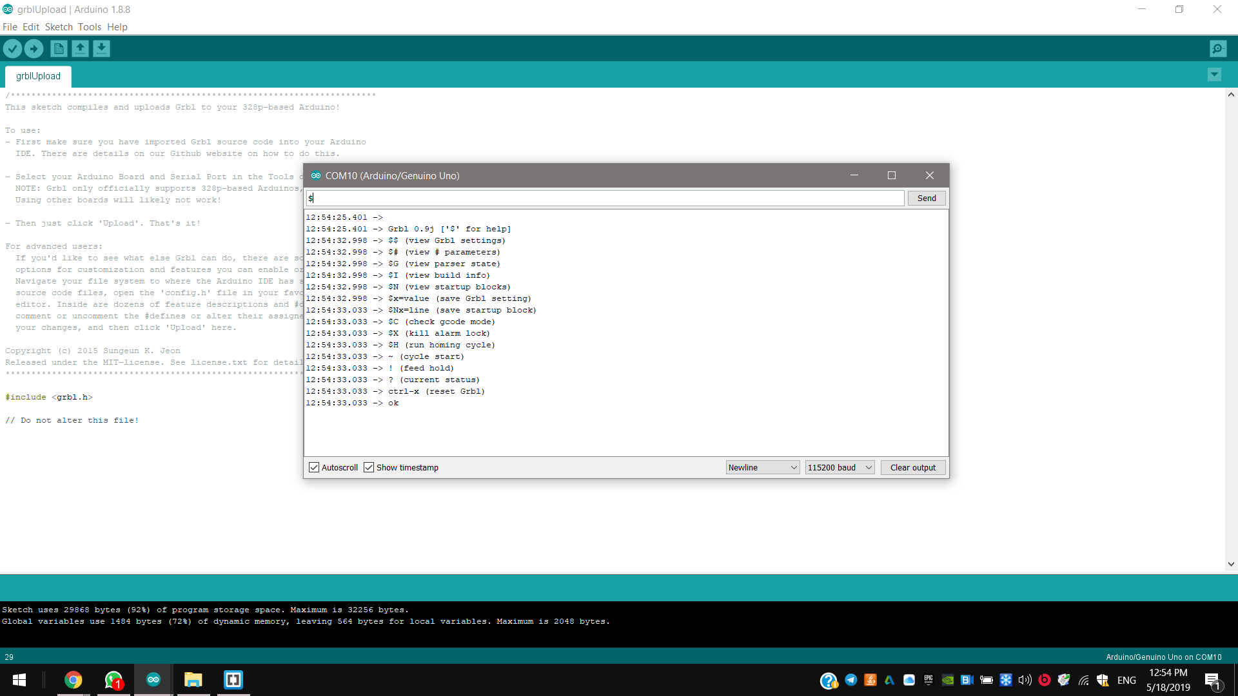1238x696 pixels.
Task: Open the tab options dropdown arrow
Action: (1214, 75)
